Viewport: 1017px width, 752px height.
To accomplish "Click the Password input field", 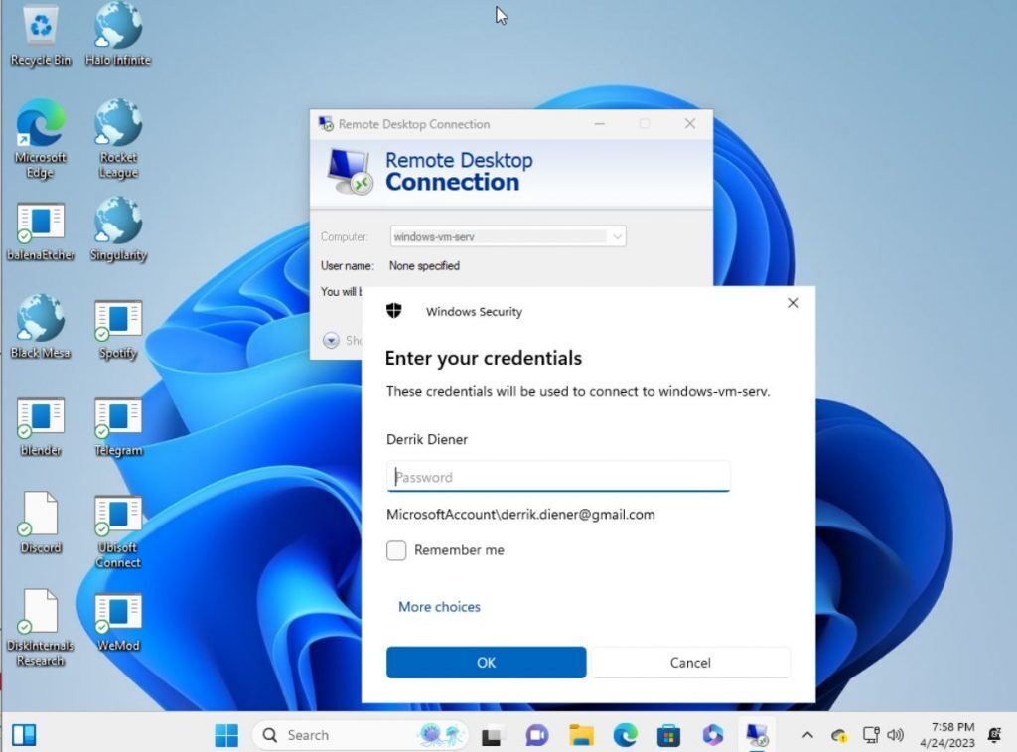I will tap(558, 477).
